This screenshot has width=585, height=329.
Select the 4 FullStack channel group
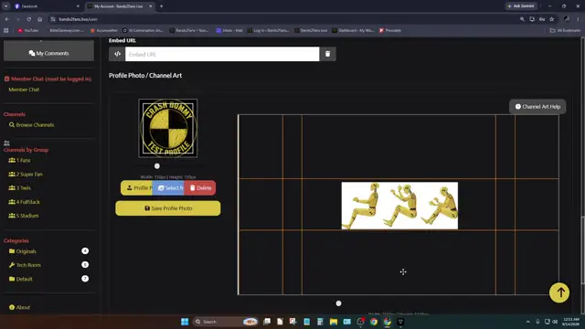click(x=25, y=202)
